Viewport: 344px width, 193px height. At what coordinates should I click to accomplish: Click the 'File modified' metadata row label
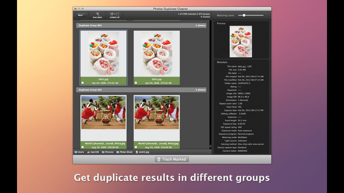click(x=231, y=80)
